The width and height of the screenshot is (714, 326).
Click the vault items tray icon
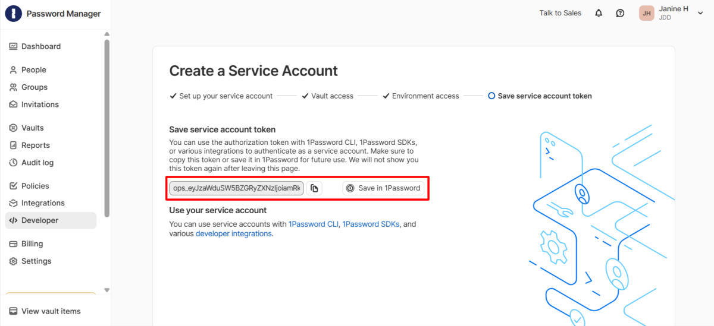(x=13, y=311)
